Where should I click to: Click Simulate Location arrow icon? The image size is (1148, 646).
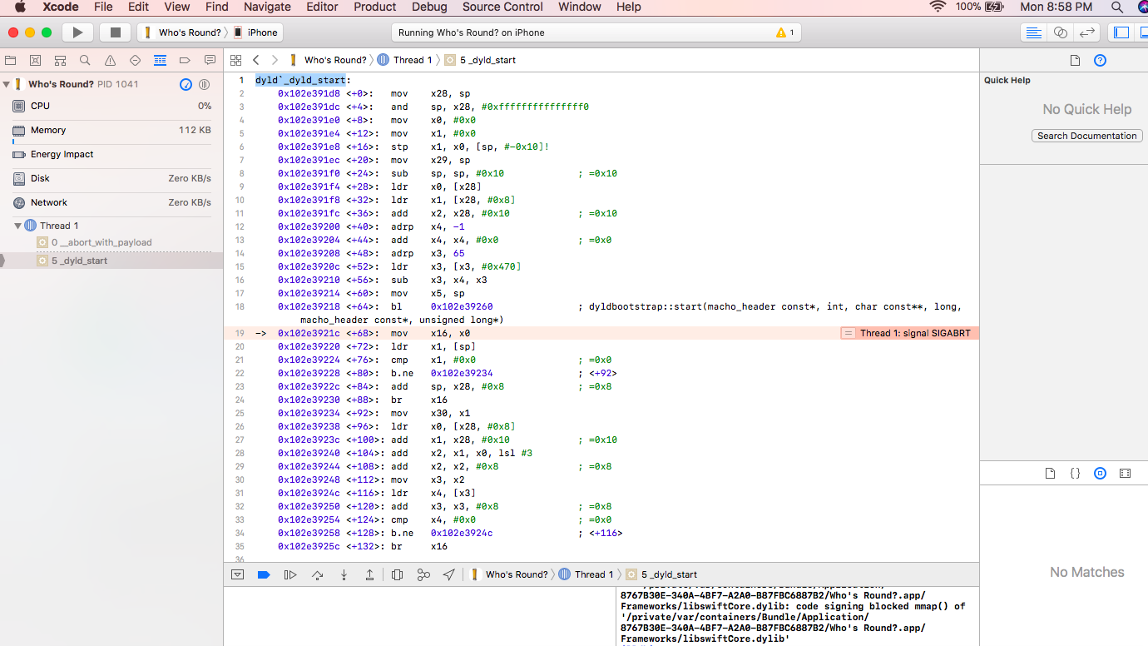(x=449, y=574)
